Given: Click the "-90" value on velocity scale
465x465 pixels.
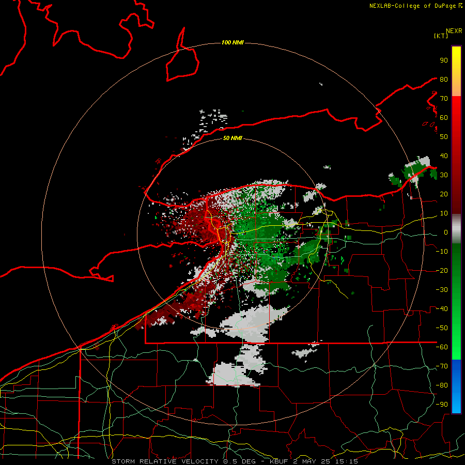Looking at the screenshot, I should (x=442, y=405).
